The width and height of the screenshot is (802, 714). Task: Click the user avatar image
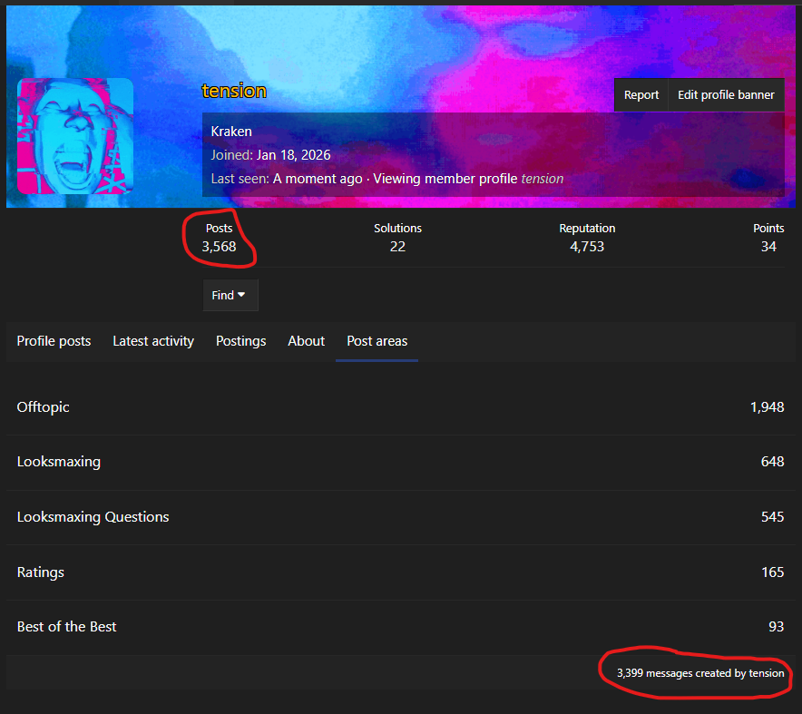[x=75, y=136]
